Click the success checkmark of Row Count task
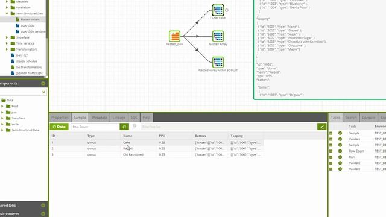The width and height of the screenshot is (386, 217). (340, 151)
